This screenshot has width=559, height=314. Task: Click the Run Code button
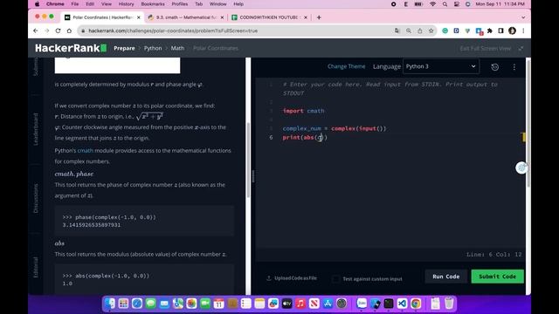pyautogui.click(x=446, y=276)
